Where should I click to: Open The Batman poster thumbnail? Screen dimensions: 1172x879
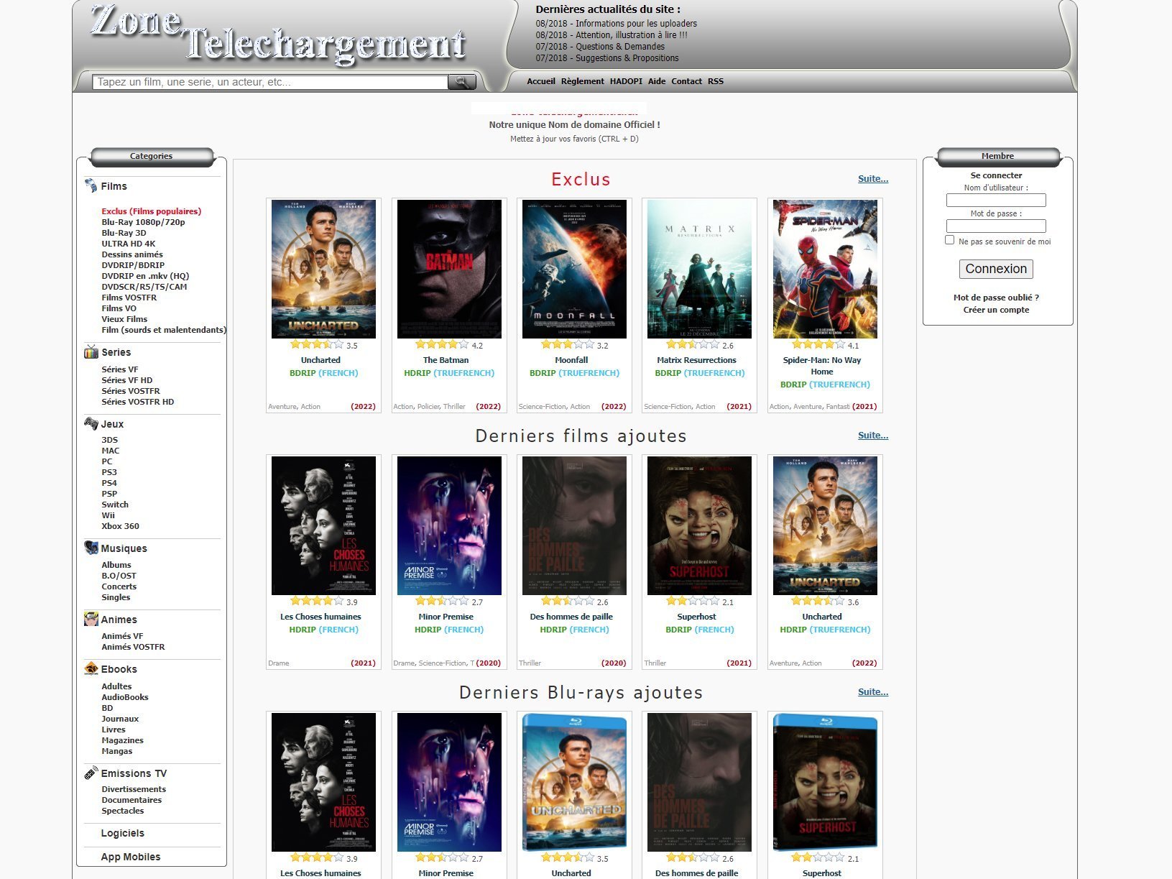pos(449,269)
